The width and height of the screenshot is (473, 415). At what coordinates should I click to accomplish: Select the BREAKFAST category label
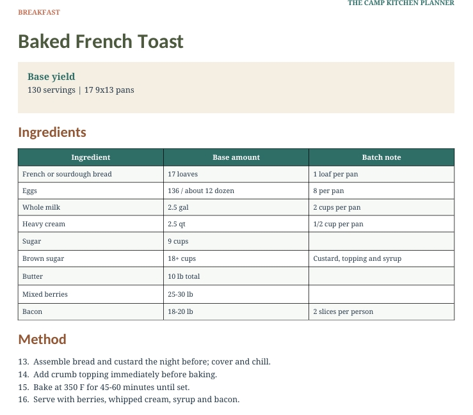pos(39,12)
